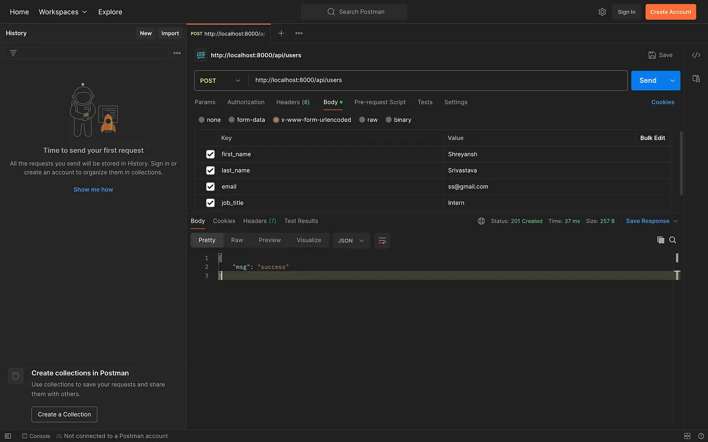Switch to the Headers (8) request tab

[292, 102]
